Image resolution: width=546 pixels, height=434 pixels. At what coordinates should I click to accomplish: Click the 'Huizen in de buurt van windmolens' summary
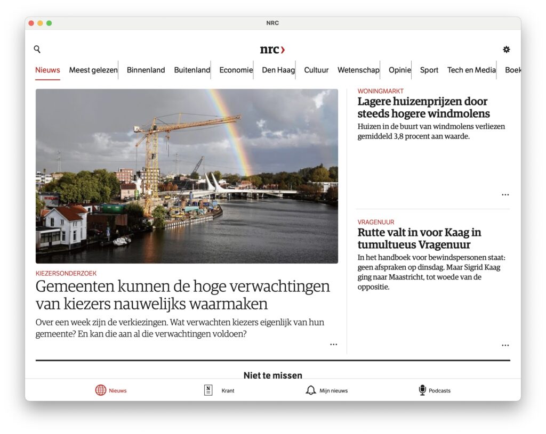pos(431,131)
